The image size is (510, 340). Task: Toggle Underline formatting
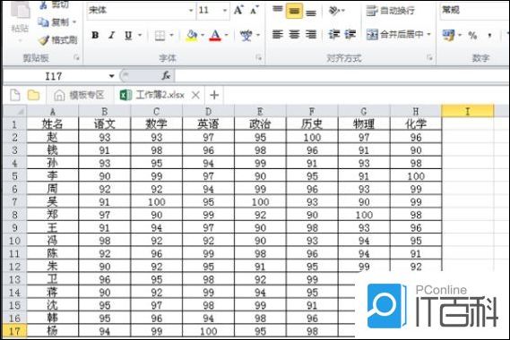(x=128, y=35)
